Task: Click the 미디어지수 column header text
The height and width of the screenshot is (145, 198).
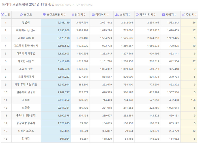Action: tap(102, 15)
